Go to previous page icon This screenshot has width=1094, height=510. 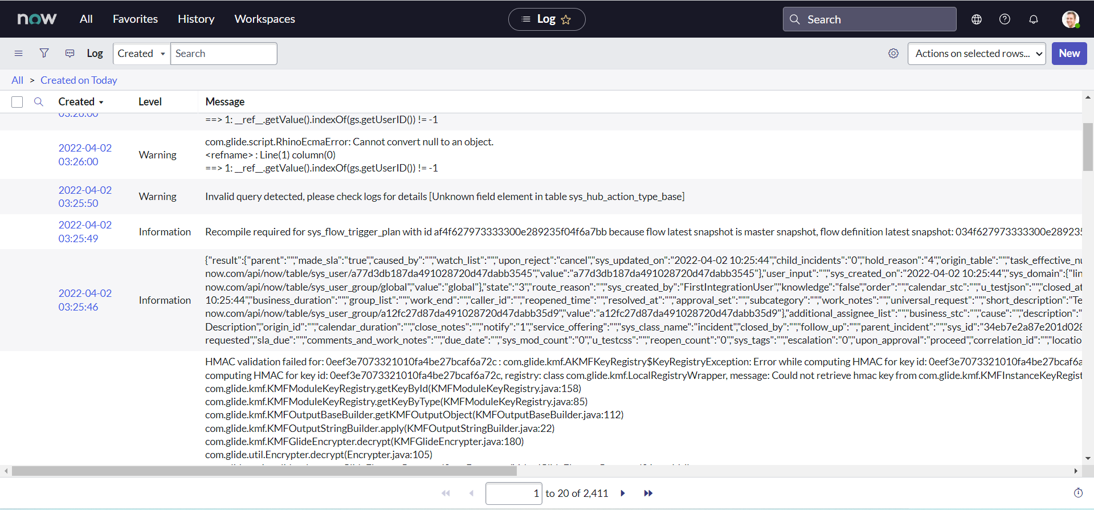tap(471, 493)
